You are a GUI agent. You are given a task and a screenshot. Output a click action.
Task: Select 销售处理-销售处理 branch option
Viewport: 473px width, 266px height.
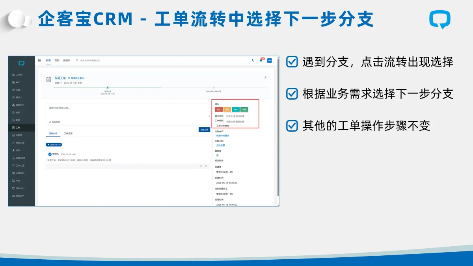point(235,121)
